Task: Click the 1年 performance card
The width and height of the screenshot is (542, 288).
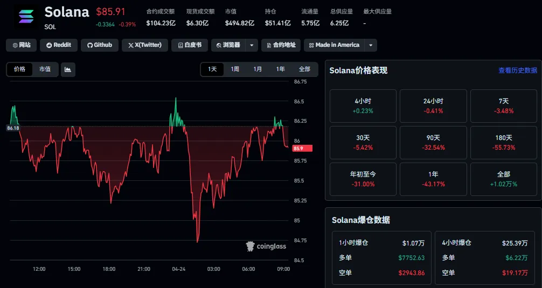Action: click(x=433, y=179)
